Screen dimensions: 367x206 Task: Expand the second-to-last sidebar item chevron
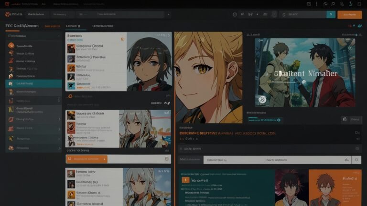tap(59, 139)
